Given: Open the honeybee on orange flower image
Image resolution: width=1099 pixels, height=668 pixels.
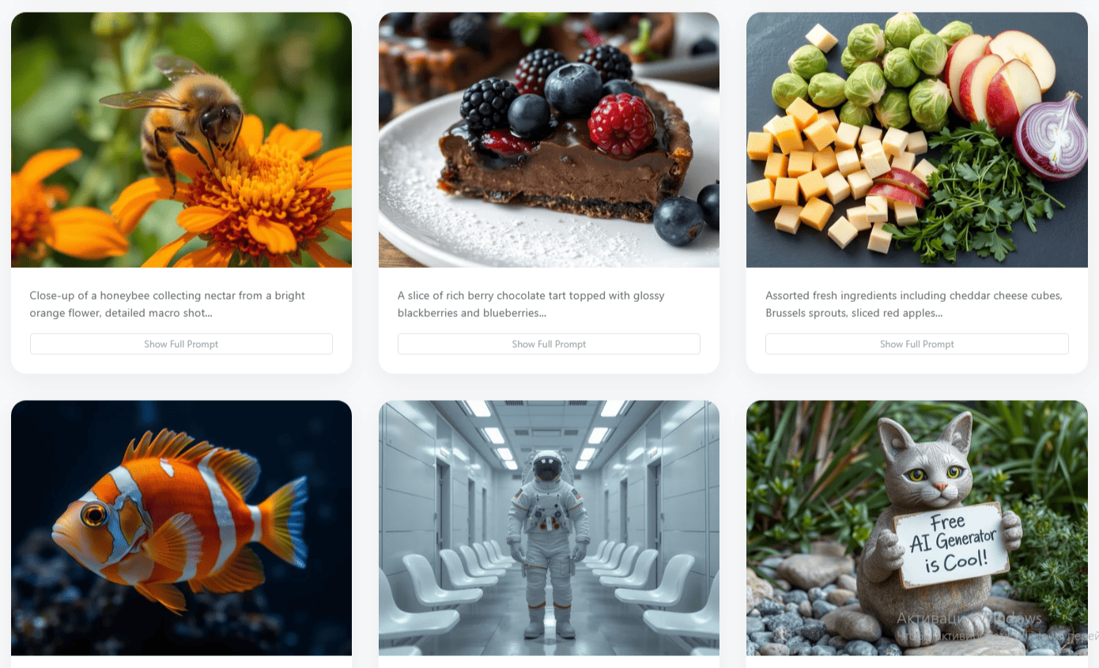Looking at the screenshot, I should (181, 140).
